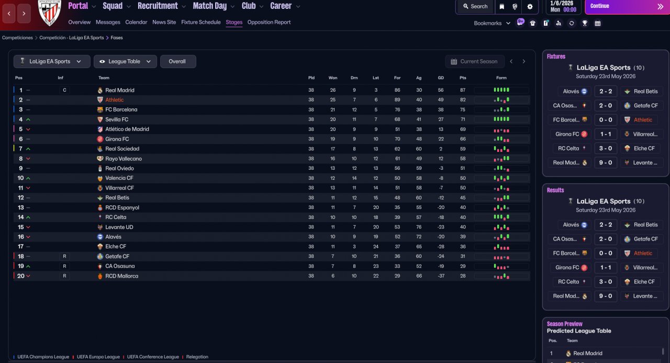The image size is (670, 363).
Task: Open the Real Sociedad team link
Action: pos(122,149)
